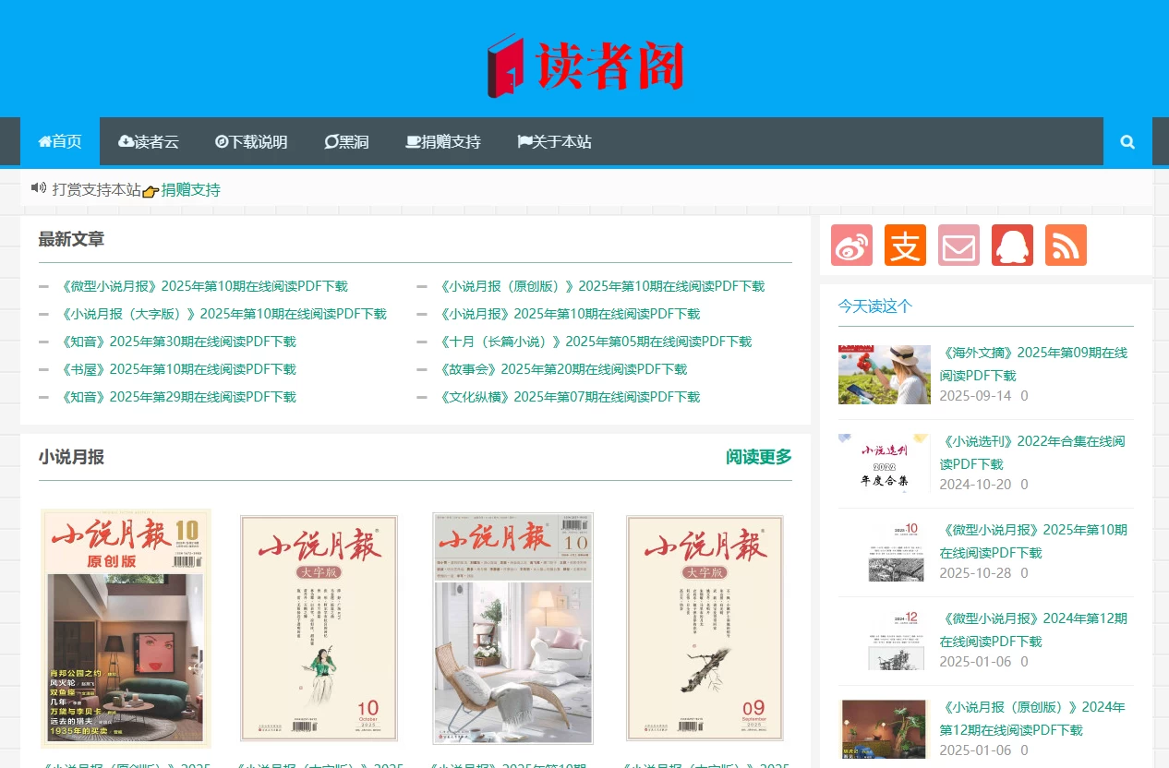1169x768 pixels.
Task: Click the email envelope icon
Action: pyautogui.click(x=958, y=245)
